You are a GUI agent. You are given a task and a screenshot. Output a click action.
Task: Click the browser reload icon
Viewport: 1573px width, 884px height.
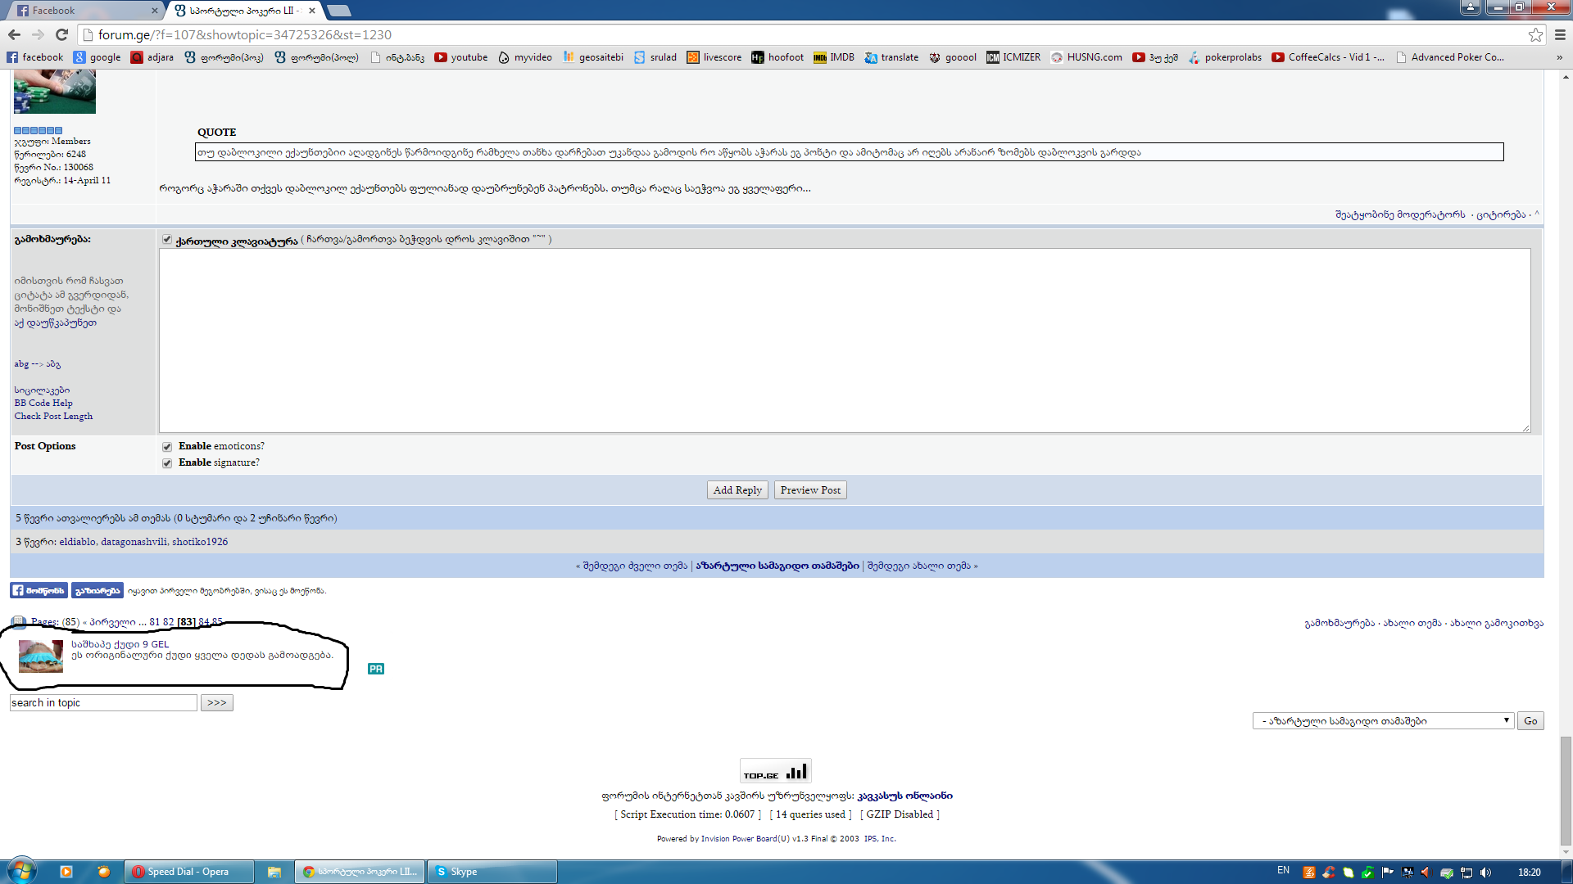61,34
